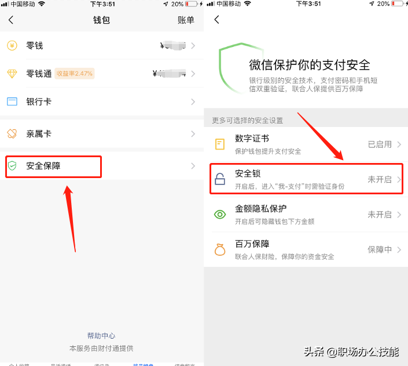
Task: Tap the 百万保障 money bag icon
Action: tap(220, 249)
